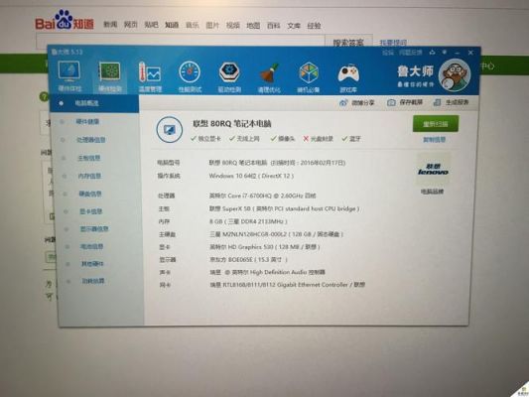This screenshot has height=397, width=529.
Task: Open 文库 tab on Baidu page
Action: (x=294, y=26)
